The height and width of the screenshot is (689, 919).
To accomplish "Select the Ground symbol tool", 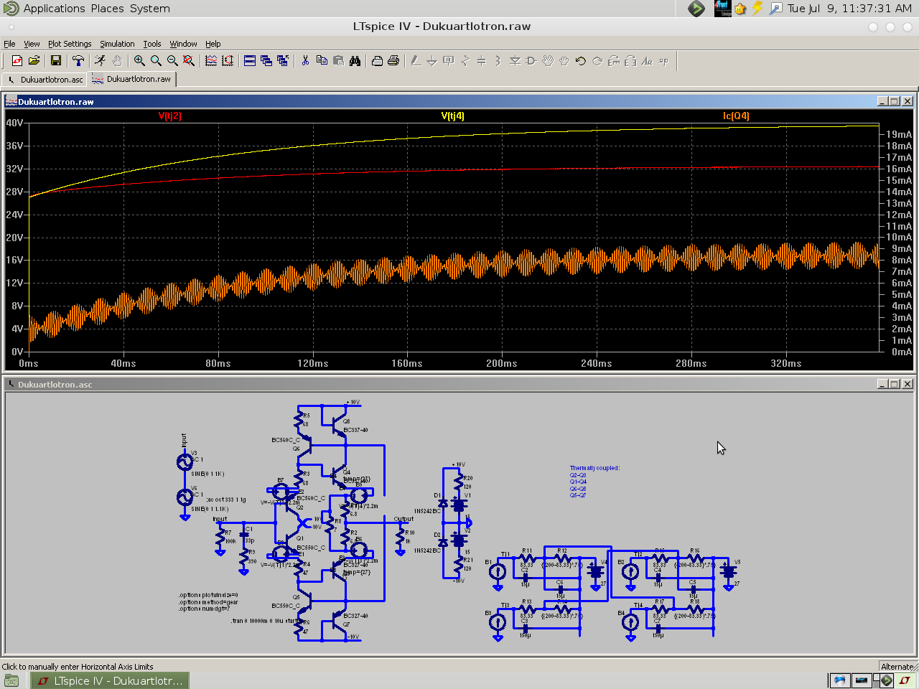I will (432, 61).
